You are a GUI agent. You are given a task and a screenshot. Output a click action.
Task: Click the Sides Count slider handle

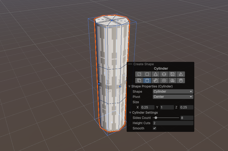pos(156,118)
